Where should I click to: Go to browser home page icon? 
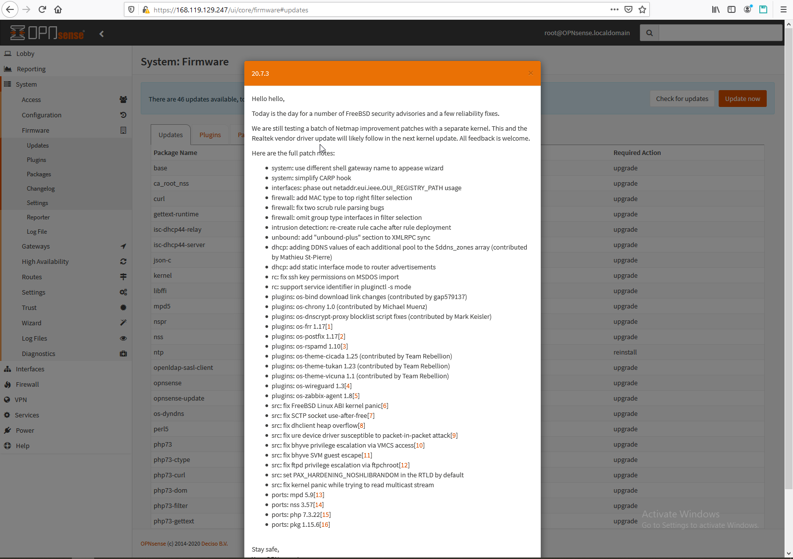click(58, 9)
